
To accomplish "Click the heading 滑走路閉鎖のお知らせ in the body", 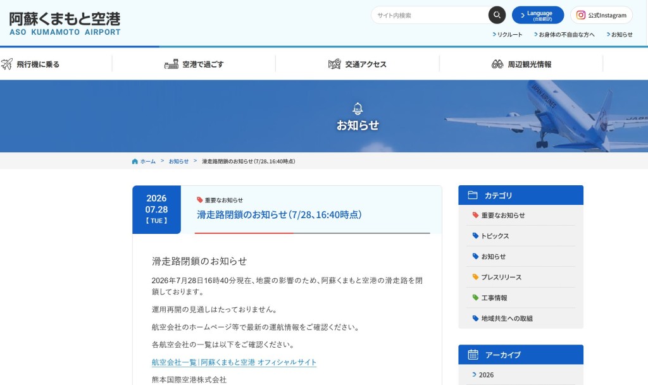I will pyautogui.click(x=199, y=261).
